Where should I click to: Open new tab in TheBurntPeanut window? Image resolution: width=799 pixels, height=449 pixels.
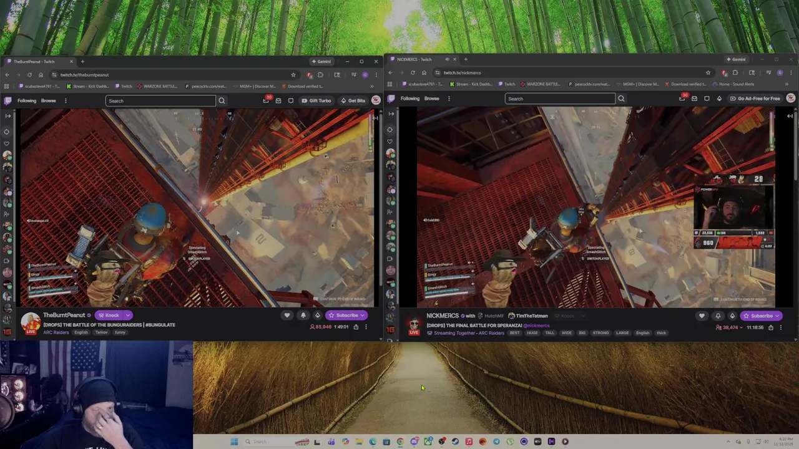[82, 62]
